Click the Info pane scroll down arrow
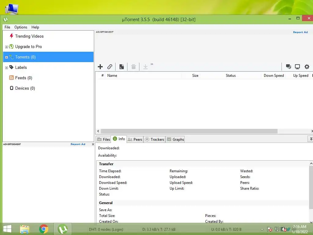Image resolution: width=313 pixels, height=235 pixels. 311,222
